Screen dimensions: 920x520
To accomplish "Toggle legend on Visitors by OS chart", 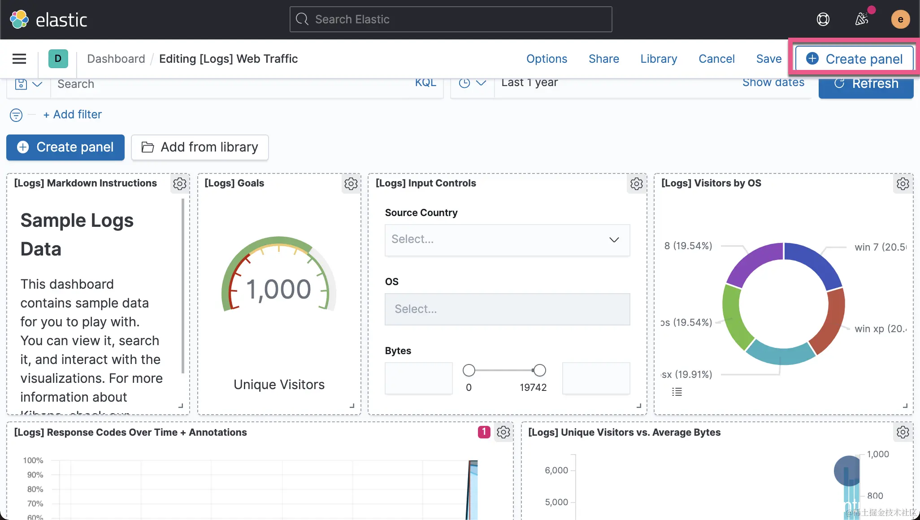I will (x=677, y=392).
